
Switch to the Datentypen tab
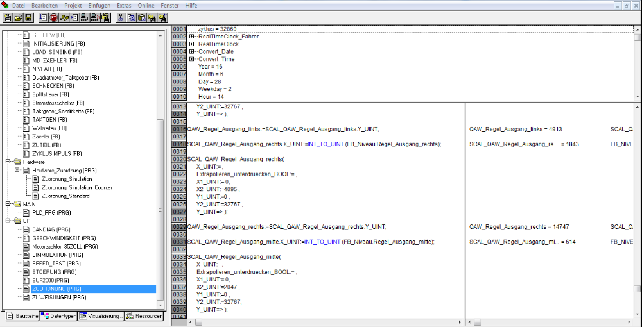tap(58, 316)
